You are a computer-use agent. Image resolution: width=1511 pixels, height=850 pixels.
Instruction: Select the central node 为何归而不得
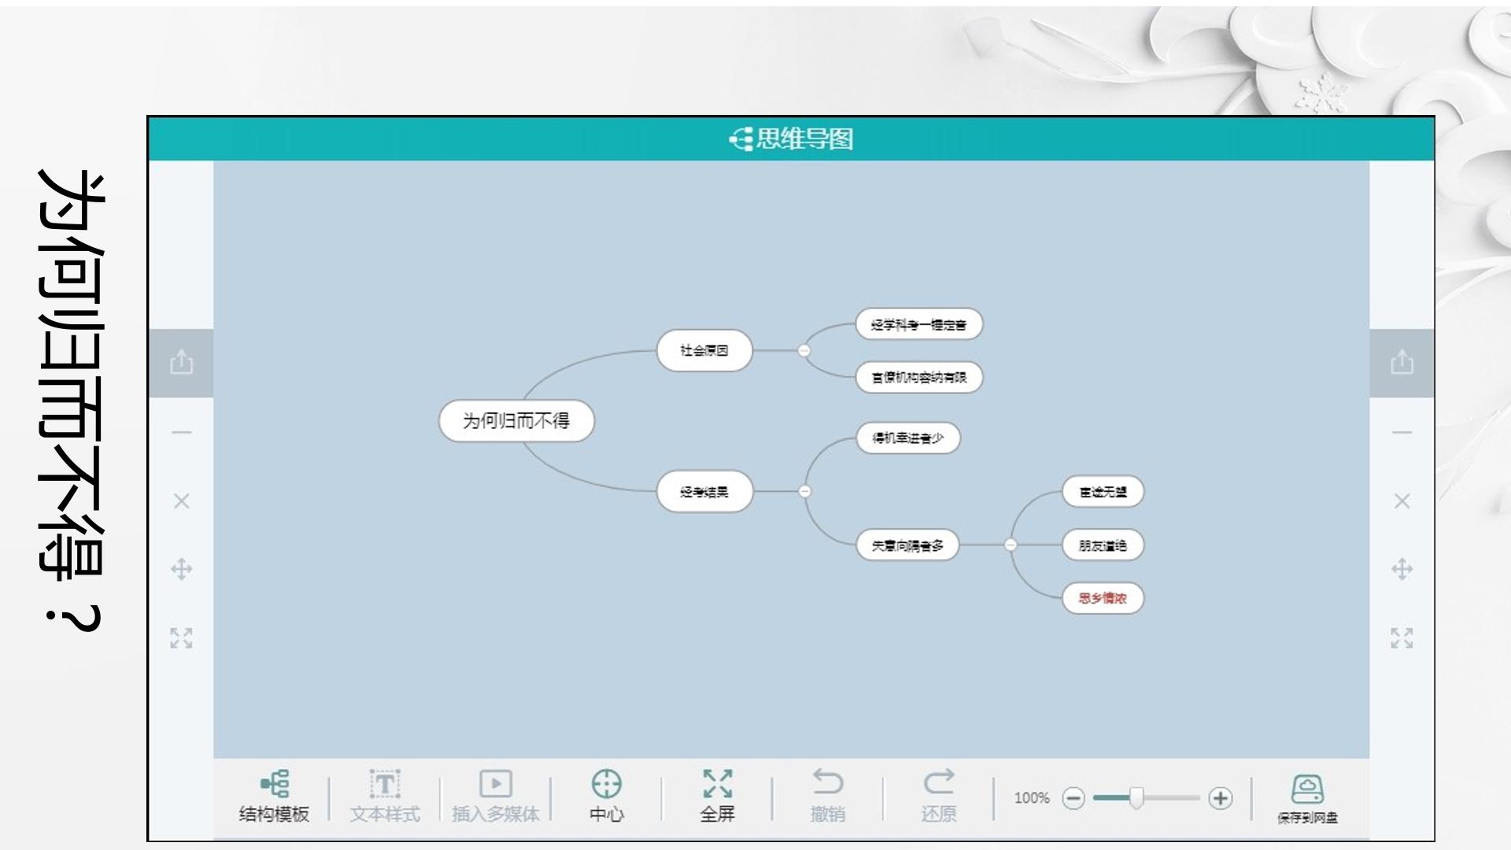[x=516, y=421]
